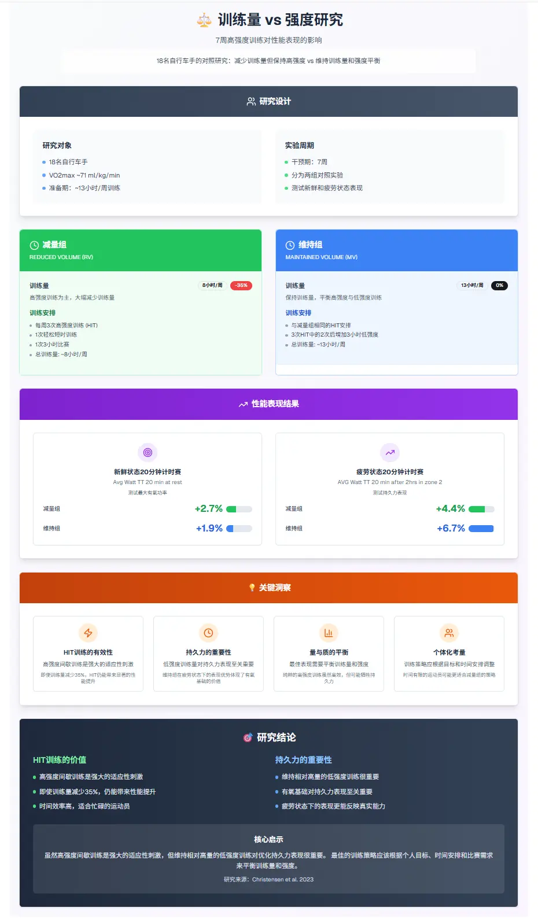The width and height of the screenshot is (538, 919).
Task: Click the trend arrow icon above 疲劳状态20分钟计时赛
Action: pos(390,452)
